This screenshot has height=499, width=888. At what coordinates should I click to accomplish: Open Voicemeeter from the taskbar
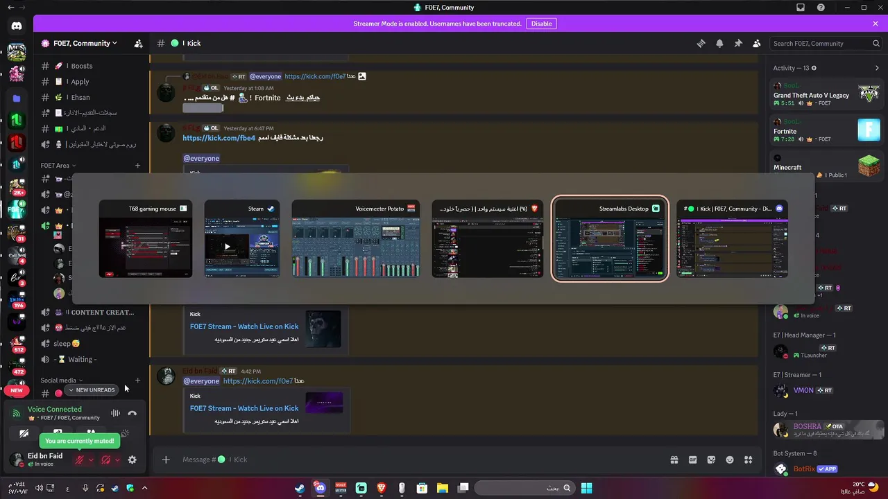click(x=341, y=488)
